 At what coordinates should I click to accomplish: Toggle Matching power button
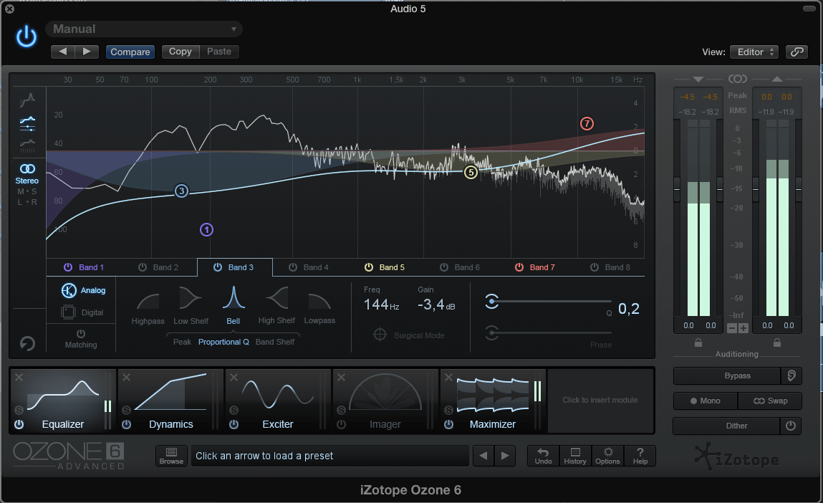(x=81, y=333)
